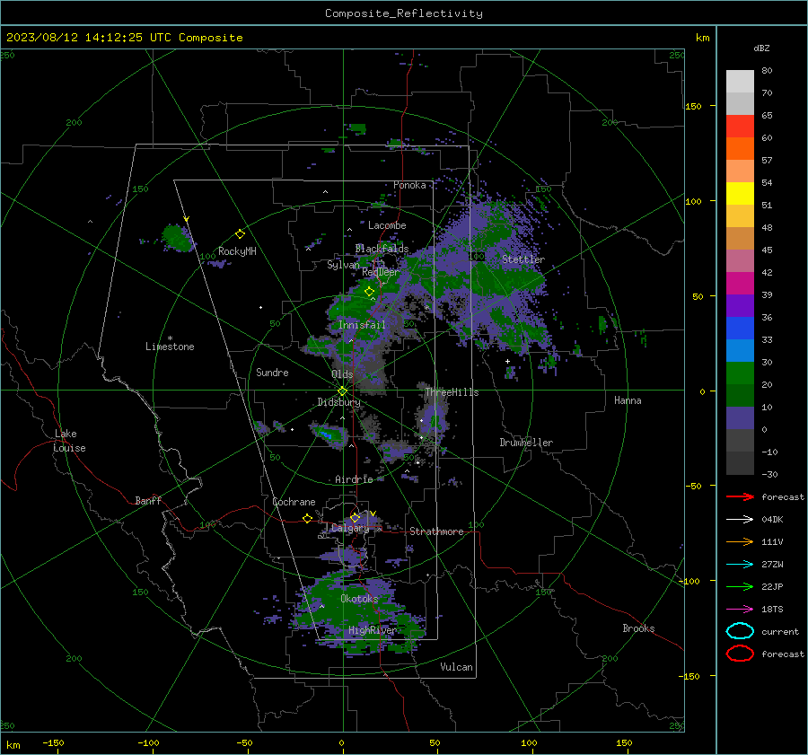Choose the magenta 18TS arrow symbol
808x755 pixels.
[740, 610]
